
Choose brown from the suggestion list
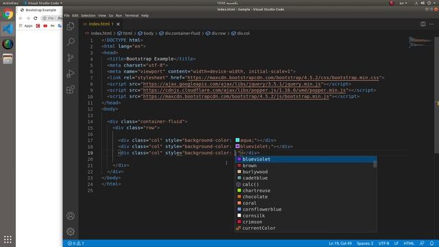305,165
